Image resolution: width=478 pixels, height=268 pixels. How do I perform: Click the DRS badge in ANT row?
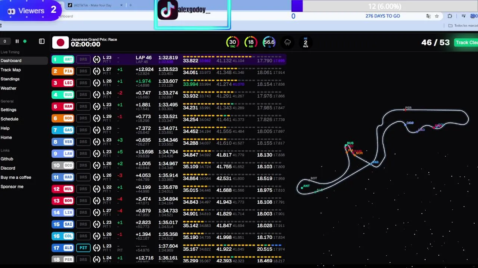pyautogui.click(x=83, y=59)
